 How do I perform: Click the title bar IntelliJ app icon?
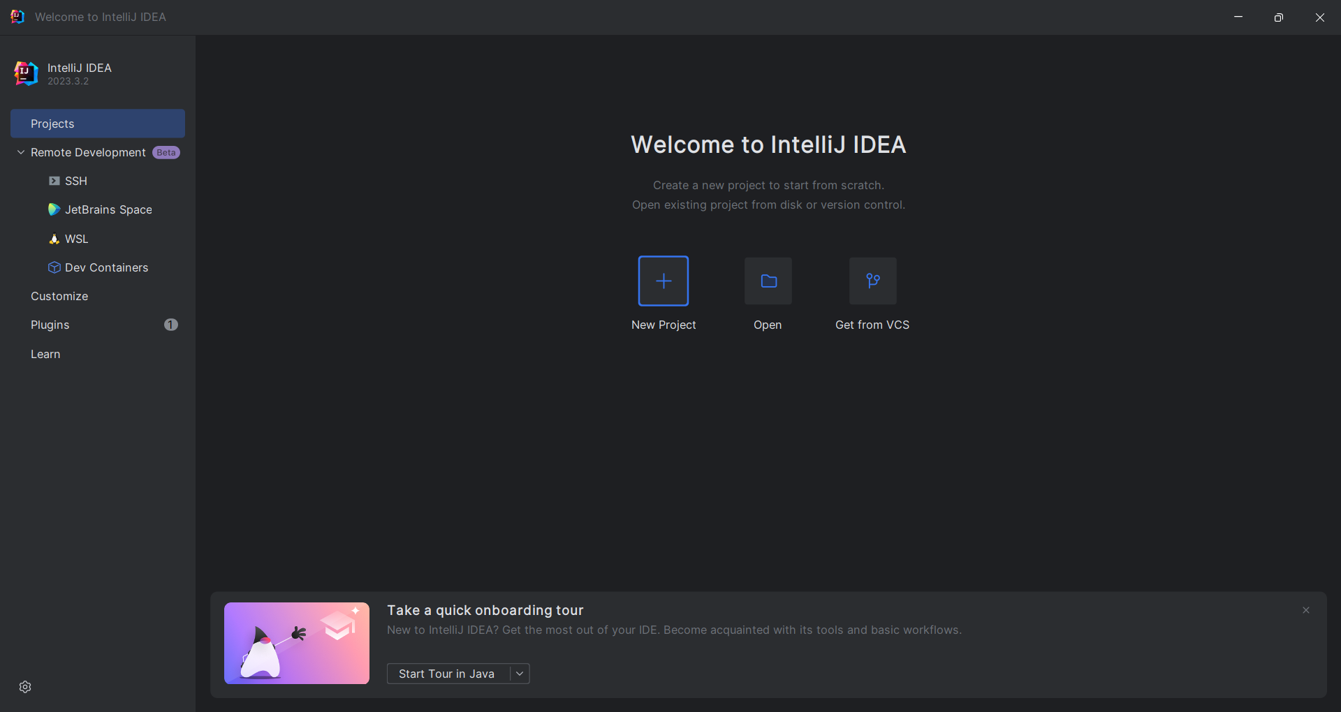(x=17, y=17)
